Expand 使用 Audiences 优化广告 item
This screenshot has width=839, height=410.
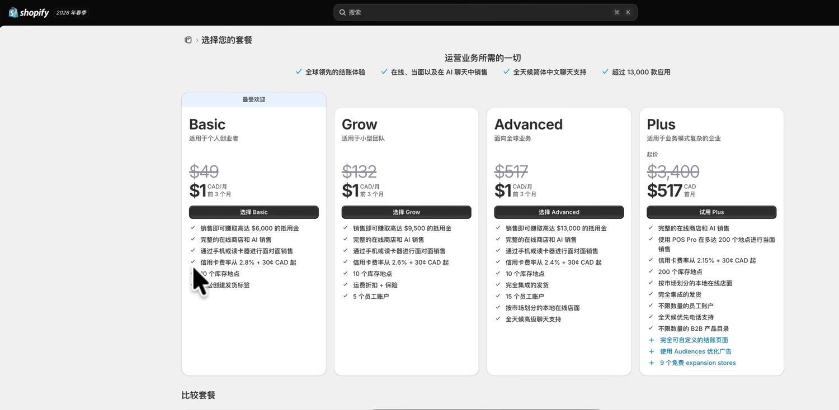tap(695, 351)
